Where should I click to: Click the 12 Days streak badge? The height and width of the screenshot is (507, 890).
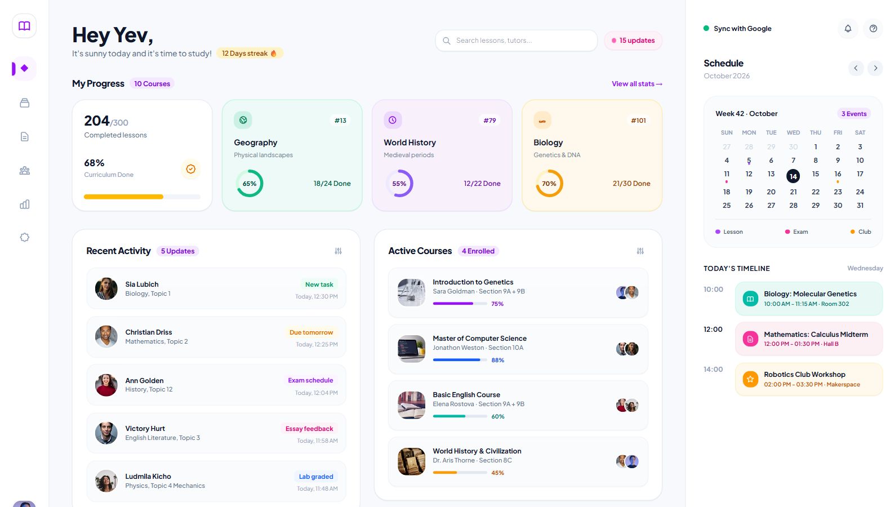click(250, 53)
